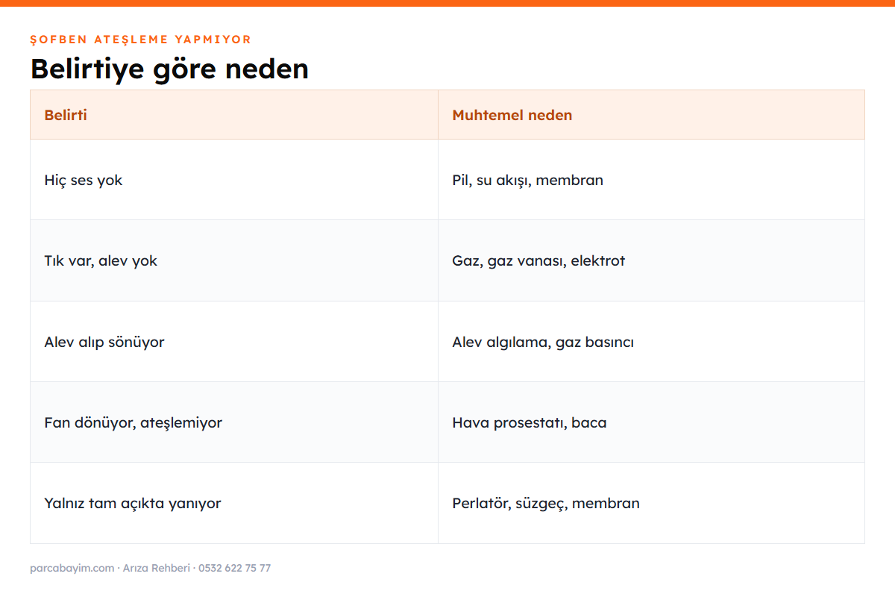Viewport: 895px width, 597px height.
Task: Click the 'Tık var, alev yok' cell
Action: click(x=233, y=260)
